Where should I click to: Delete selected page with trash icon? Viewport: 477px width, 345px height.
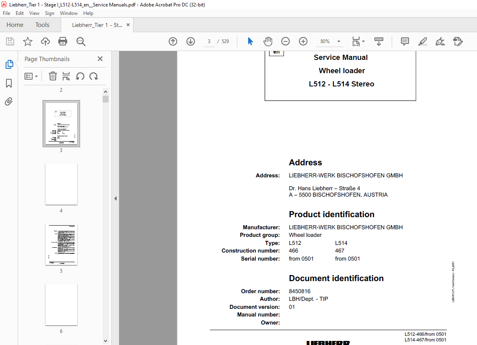coord(53,76)
